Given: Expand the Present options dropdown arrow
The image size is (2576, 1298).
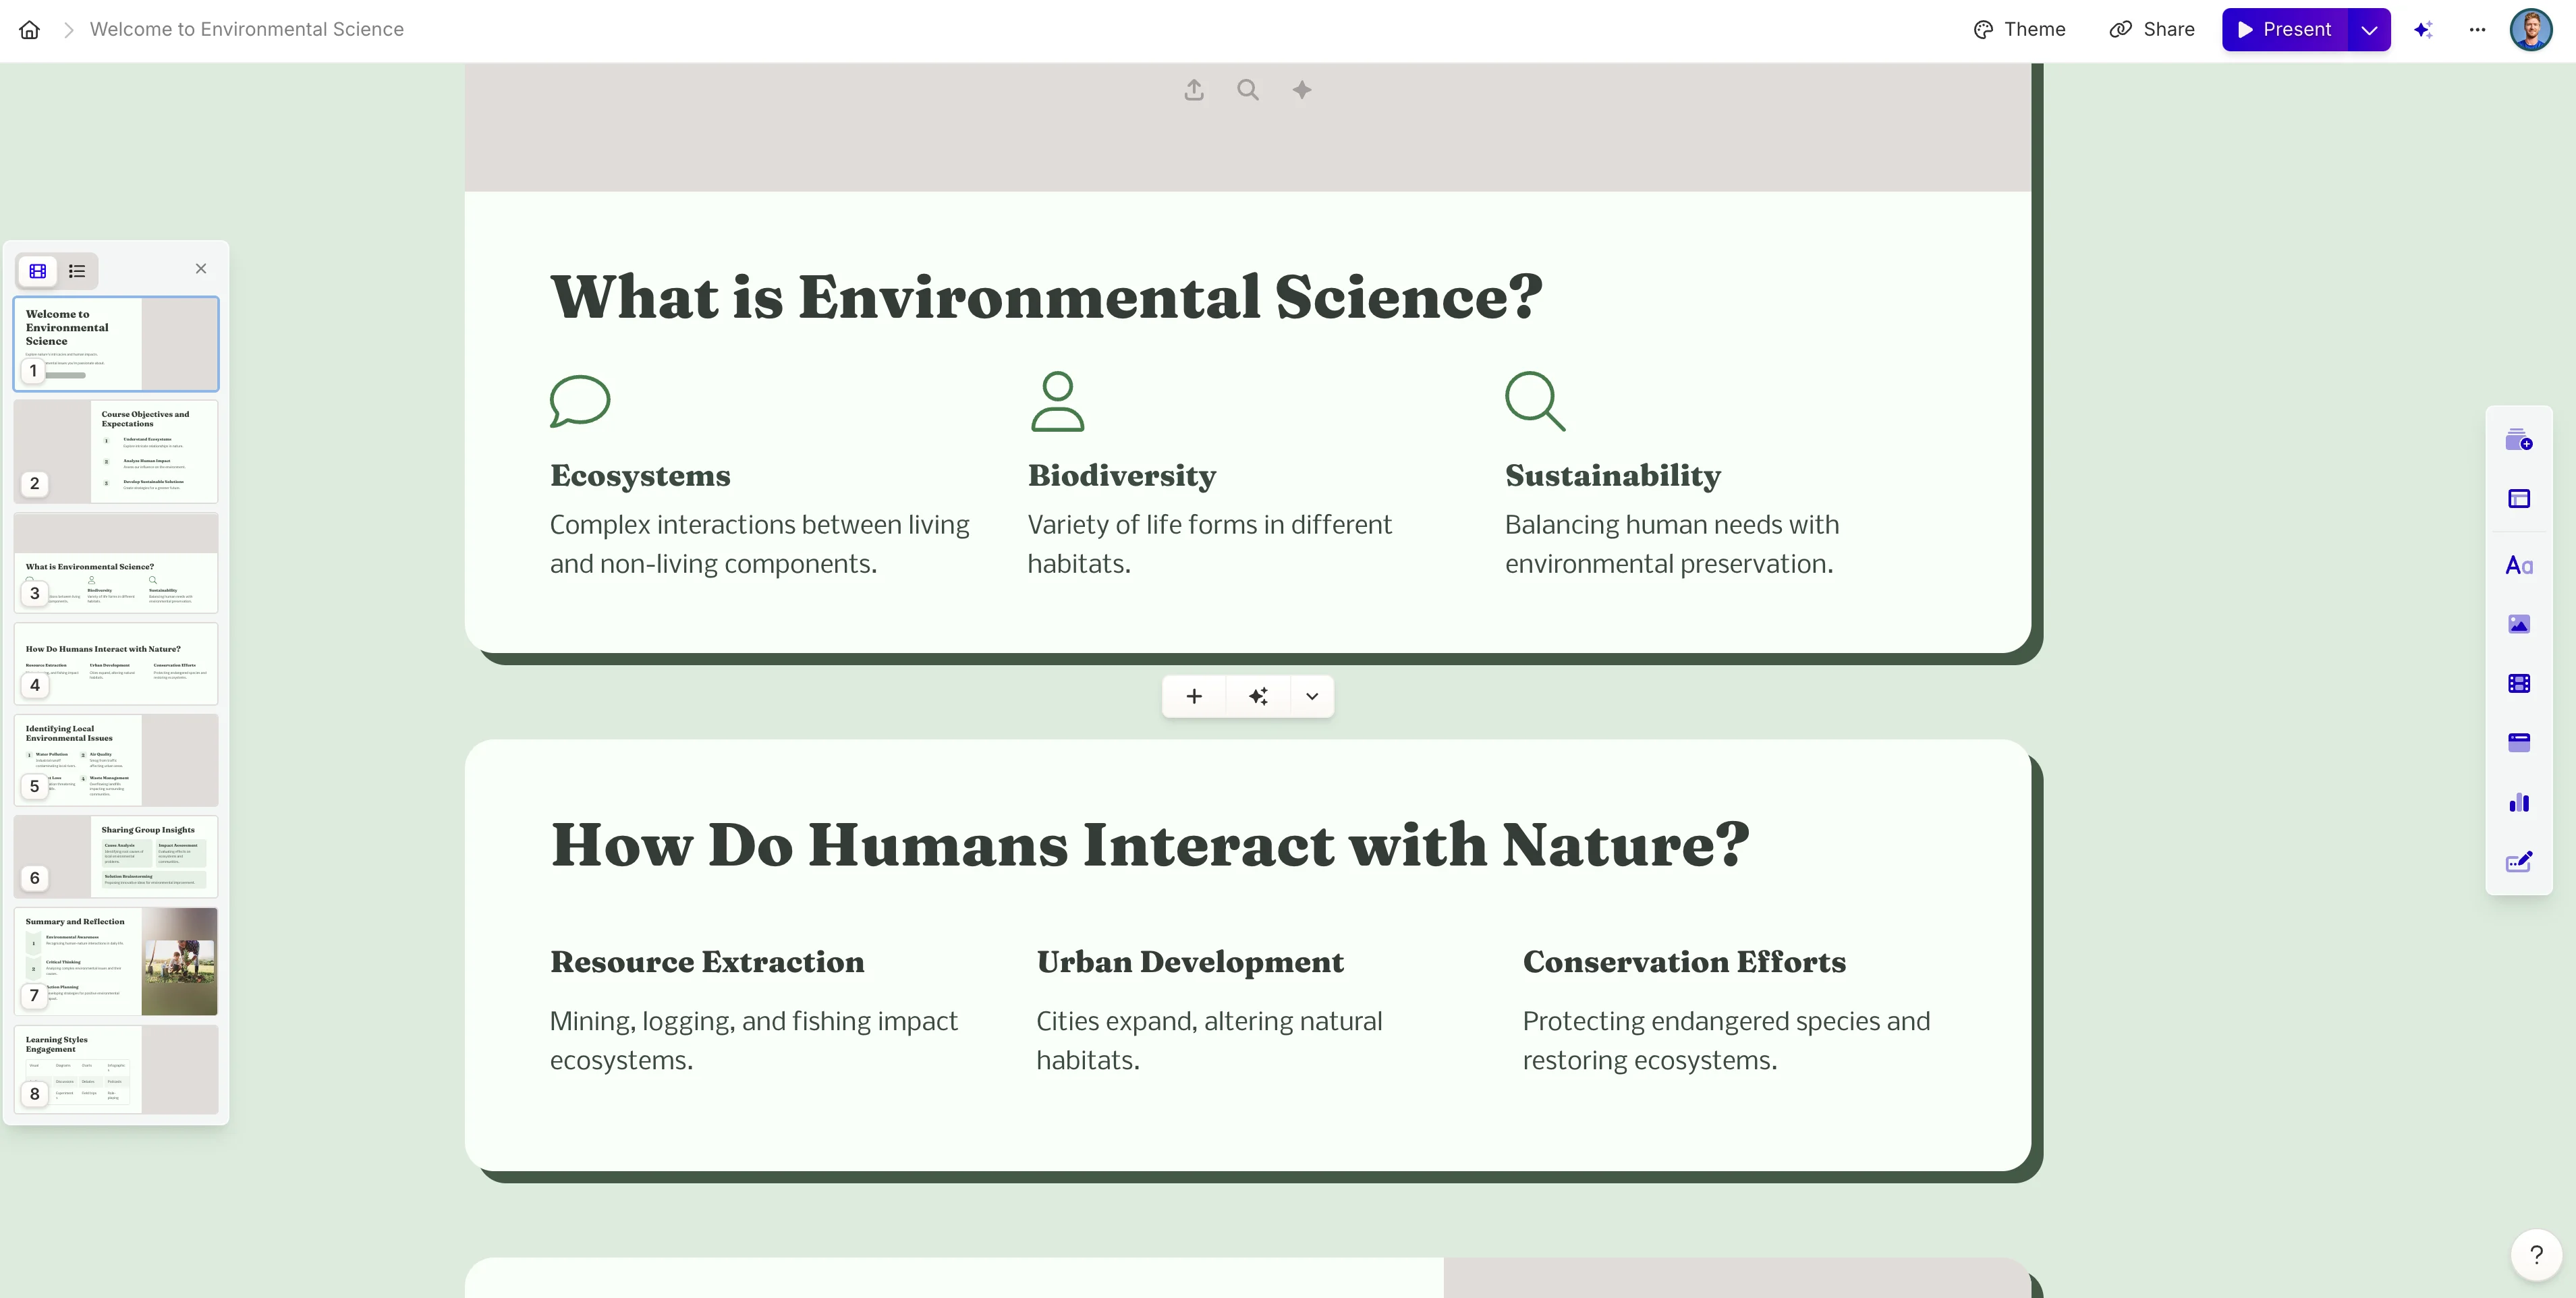Looking at the screenshot, I should tap(2369, 30).
